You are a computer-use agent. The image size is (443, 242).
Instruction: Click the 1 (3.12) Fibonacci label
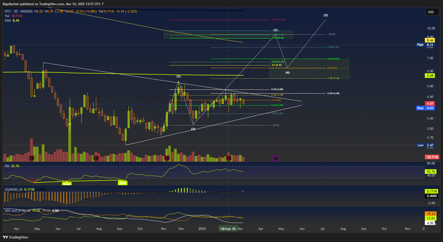point(275,125)
